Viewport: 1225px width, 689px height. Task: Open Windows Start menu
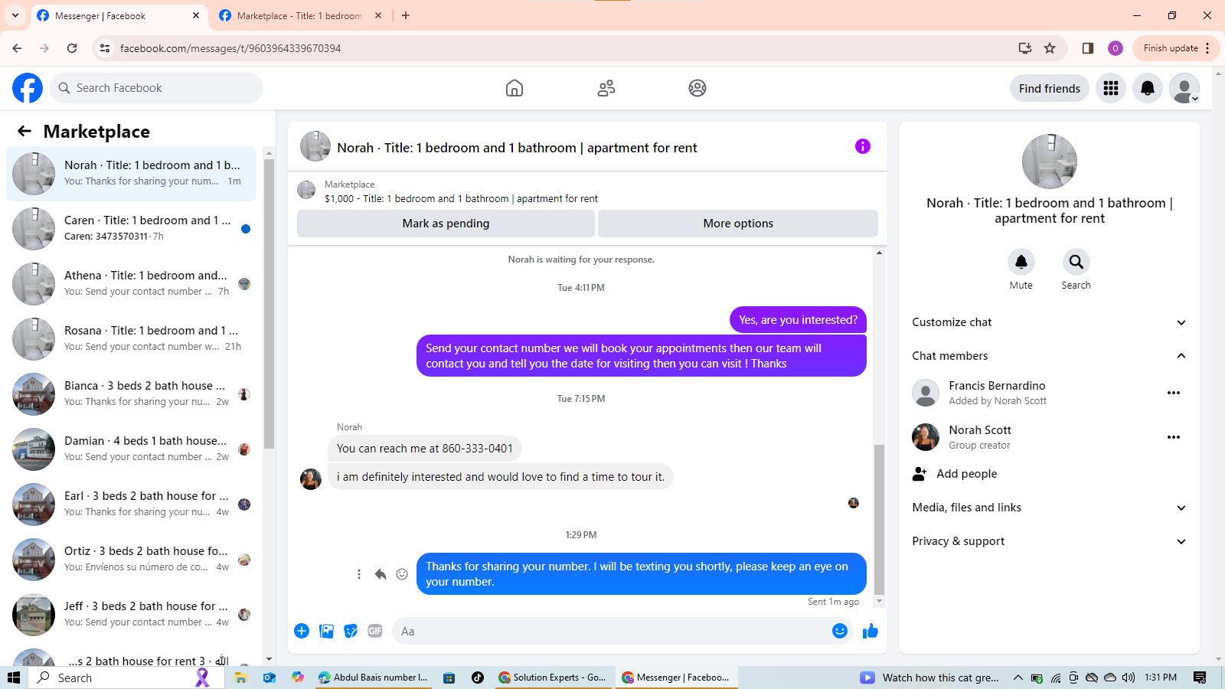14,678
